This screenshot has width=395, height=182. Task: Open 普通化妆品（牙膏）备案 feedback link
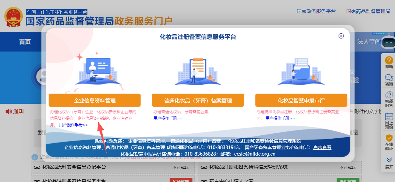196,141
